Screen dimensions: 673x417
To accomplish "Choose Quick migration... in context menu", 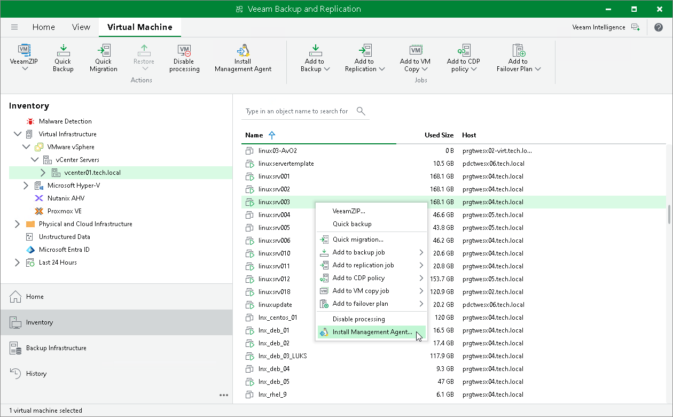I will pos(372,240).
